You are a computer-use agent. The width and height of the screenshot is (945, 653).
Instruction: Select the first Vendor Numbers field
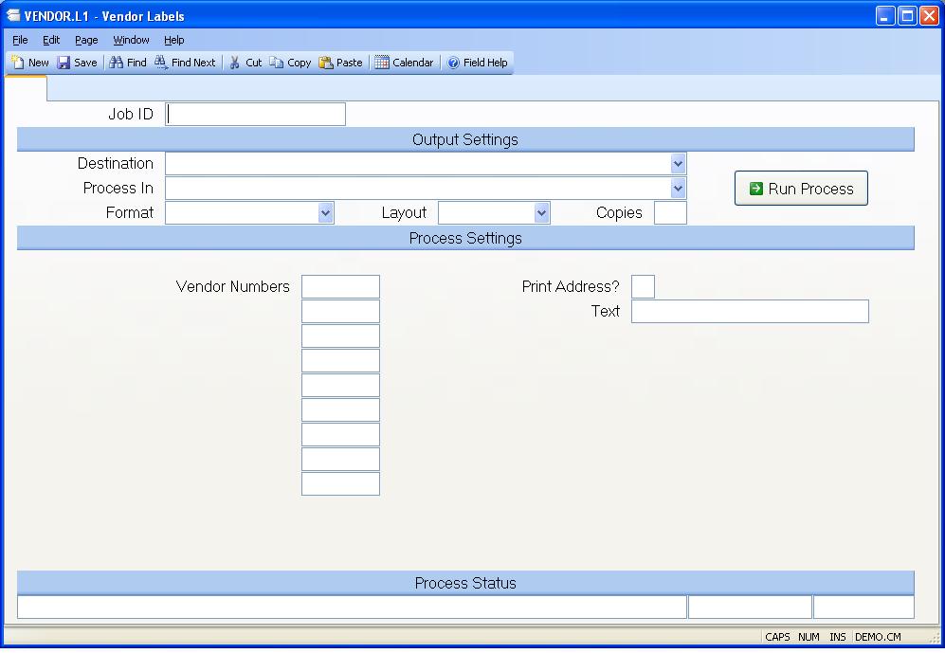(340, 286)
